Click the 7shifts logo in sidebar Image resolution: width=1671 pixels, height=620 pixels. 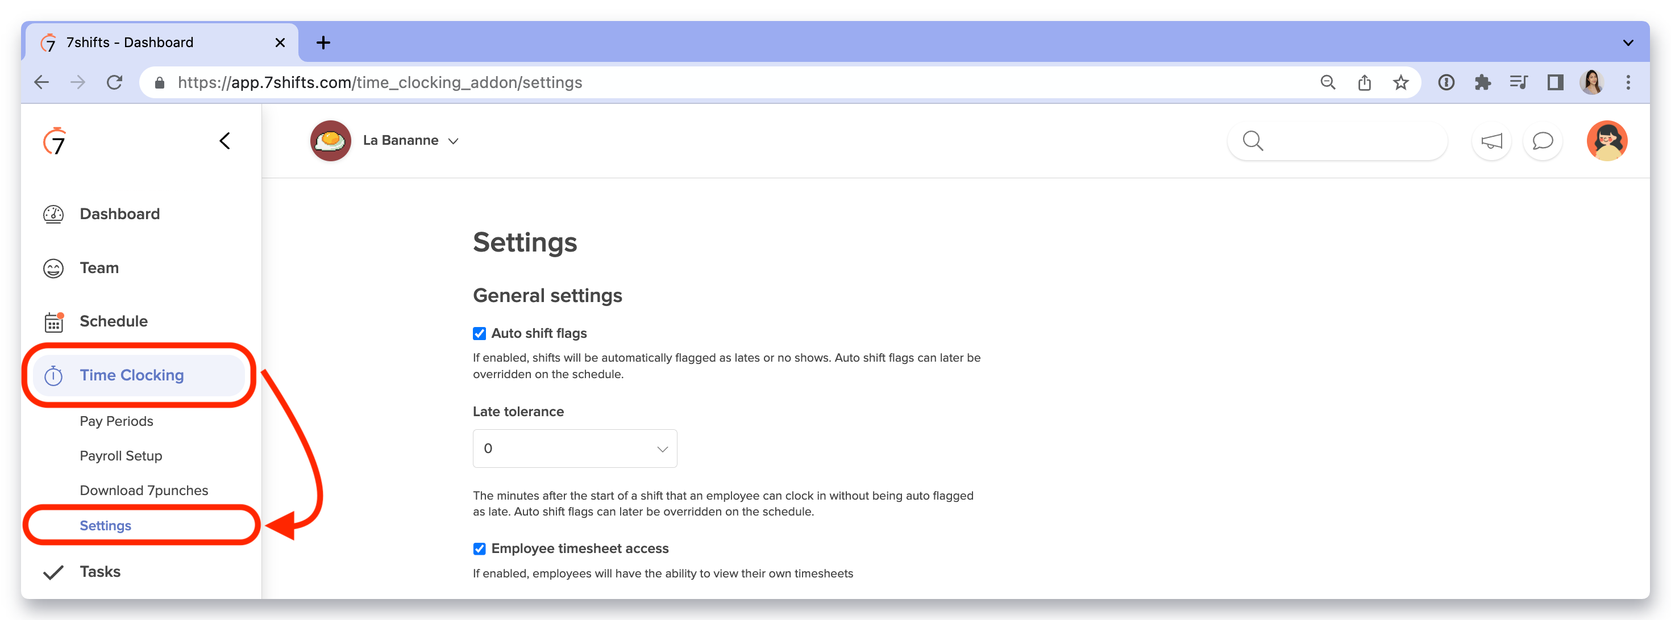[55, 141]
